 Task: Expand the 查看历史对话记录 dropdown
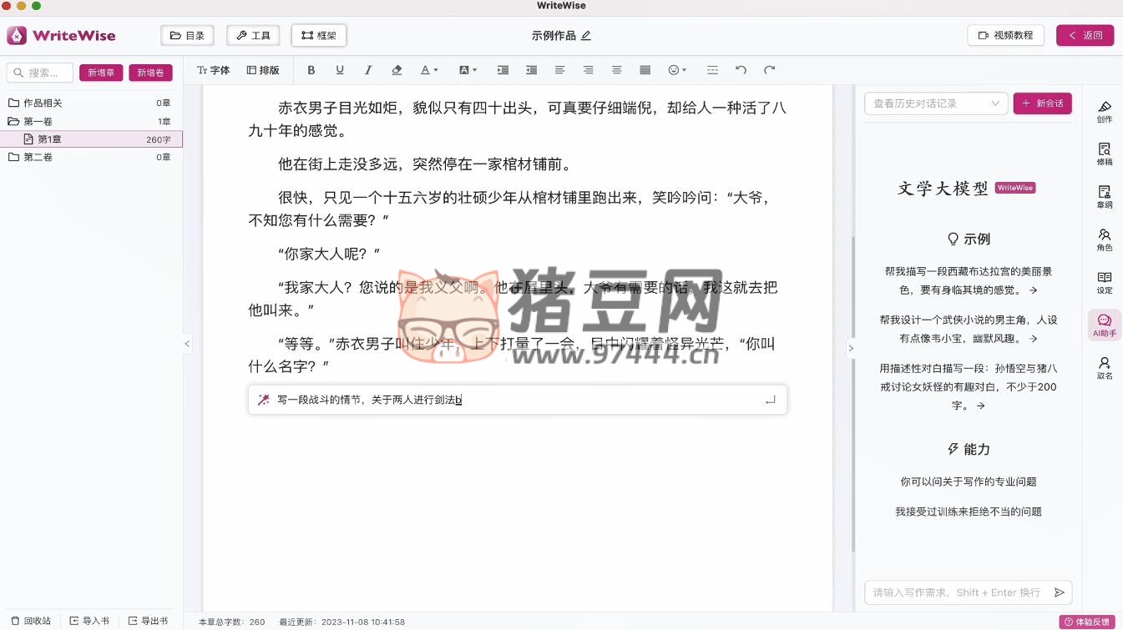point(936,103)
